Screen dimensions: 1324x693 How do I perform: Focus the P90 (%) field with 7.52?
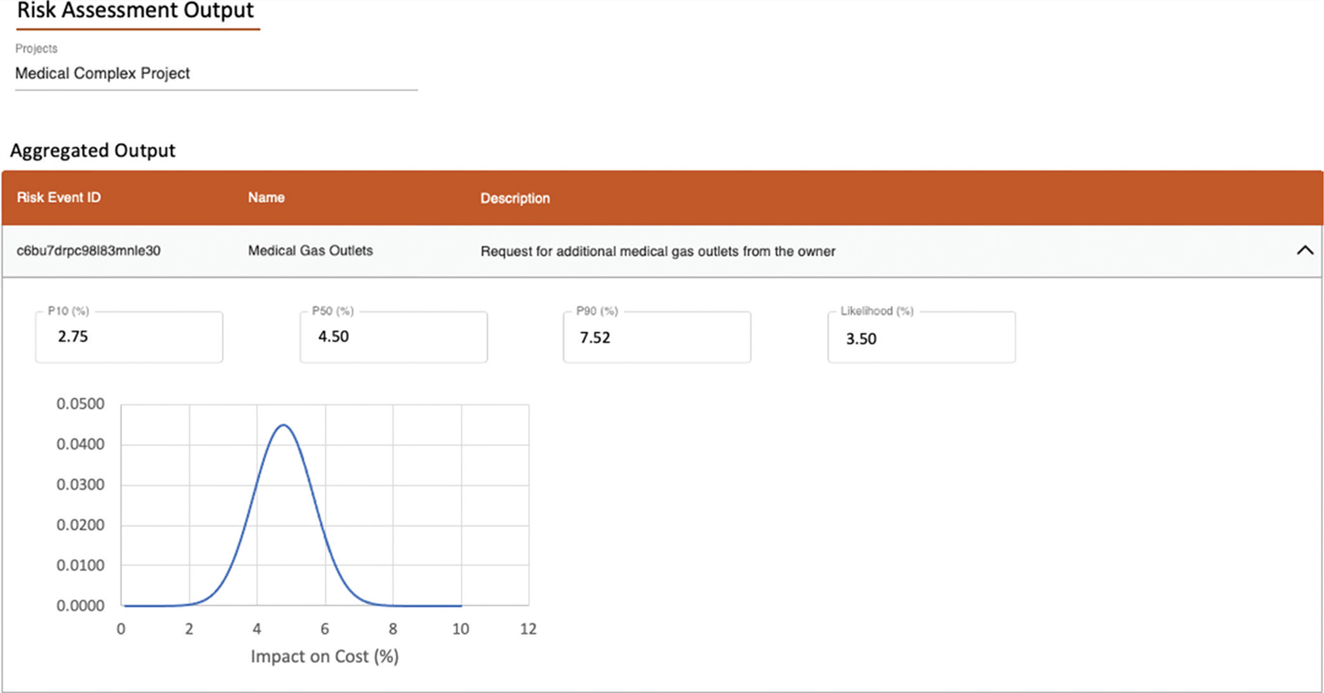pyautogui.click(x=656, y=338)
